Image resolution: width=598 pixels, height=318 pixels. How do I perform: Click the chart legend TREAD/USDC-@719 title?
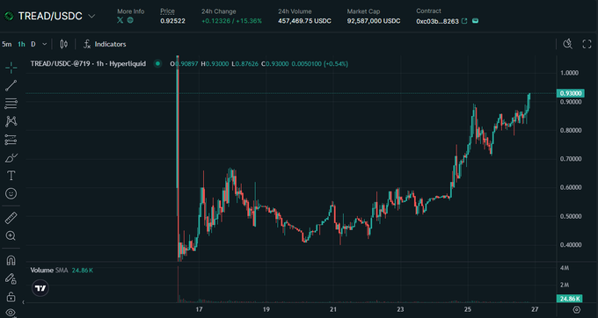click(x=88, y=63)
